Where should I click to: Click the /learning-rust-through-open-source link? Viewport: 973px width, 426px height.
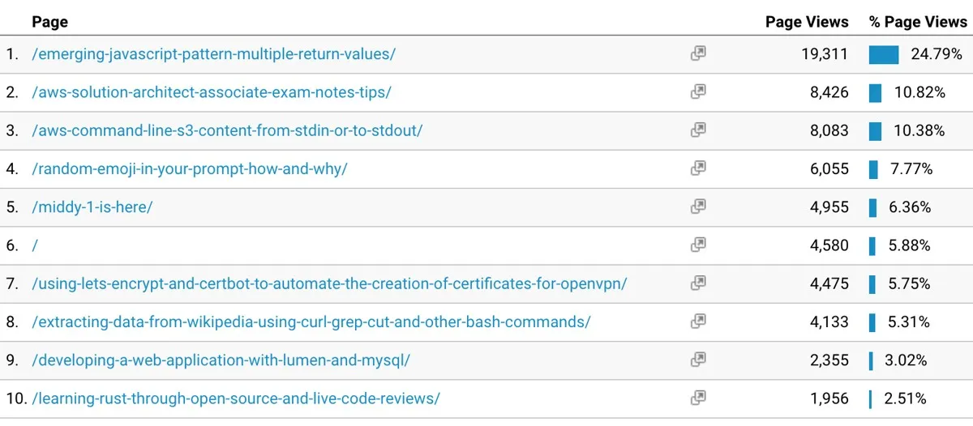coord(236,398)
